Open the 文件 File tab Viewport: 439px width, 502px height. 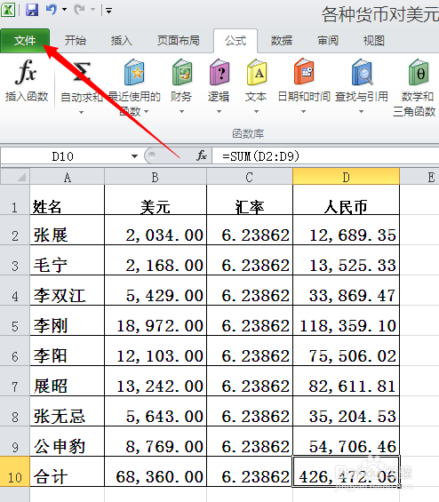point(25,41)
